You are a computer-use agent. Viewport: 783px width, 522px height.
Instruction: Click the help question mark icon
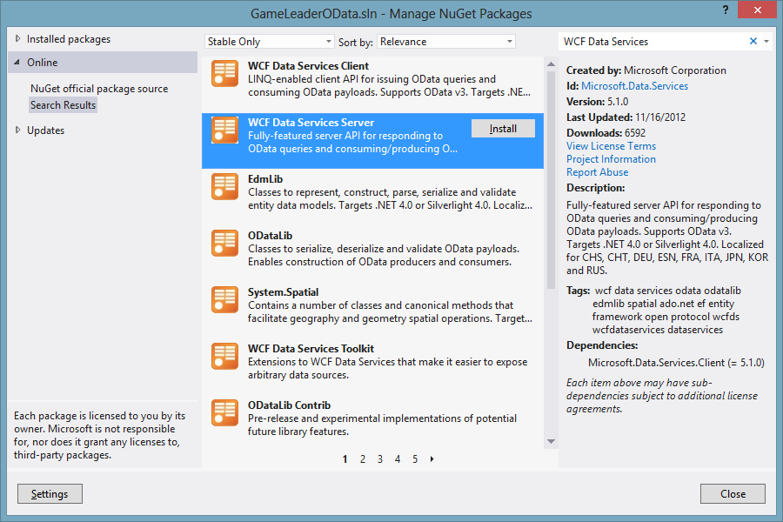point(726,10)
